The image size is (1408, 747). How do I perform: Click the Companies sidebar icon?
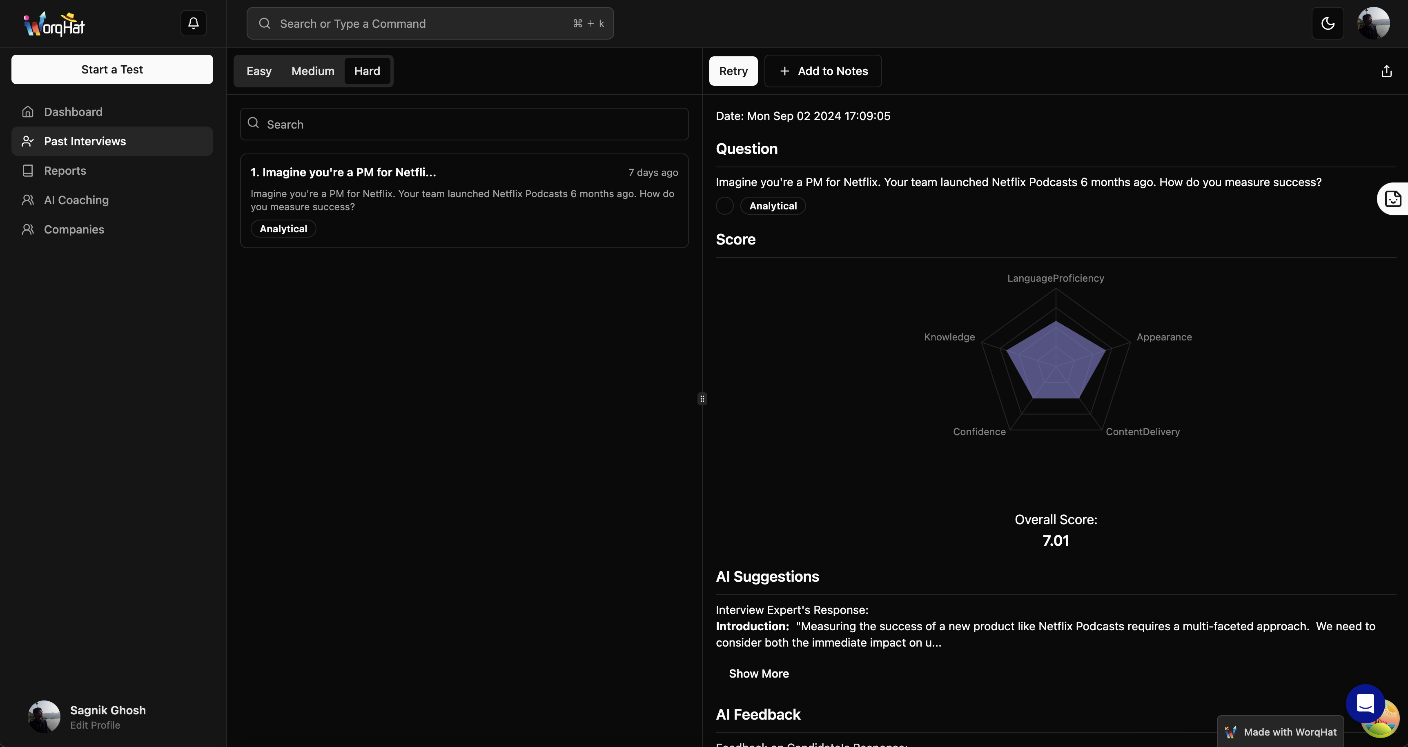click(28, 229)
